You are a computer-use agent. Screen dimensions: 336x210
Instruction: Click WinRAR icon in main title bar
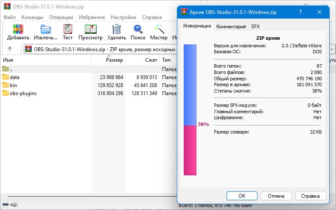coord(7,6)
